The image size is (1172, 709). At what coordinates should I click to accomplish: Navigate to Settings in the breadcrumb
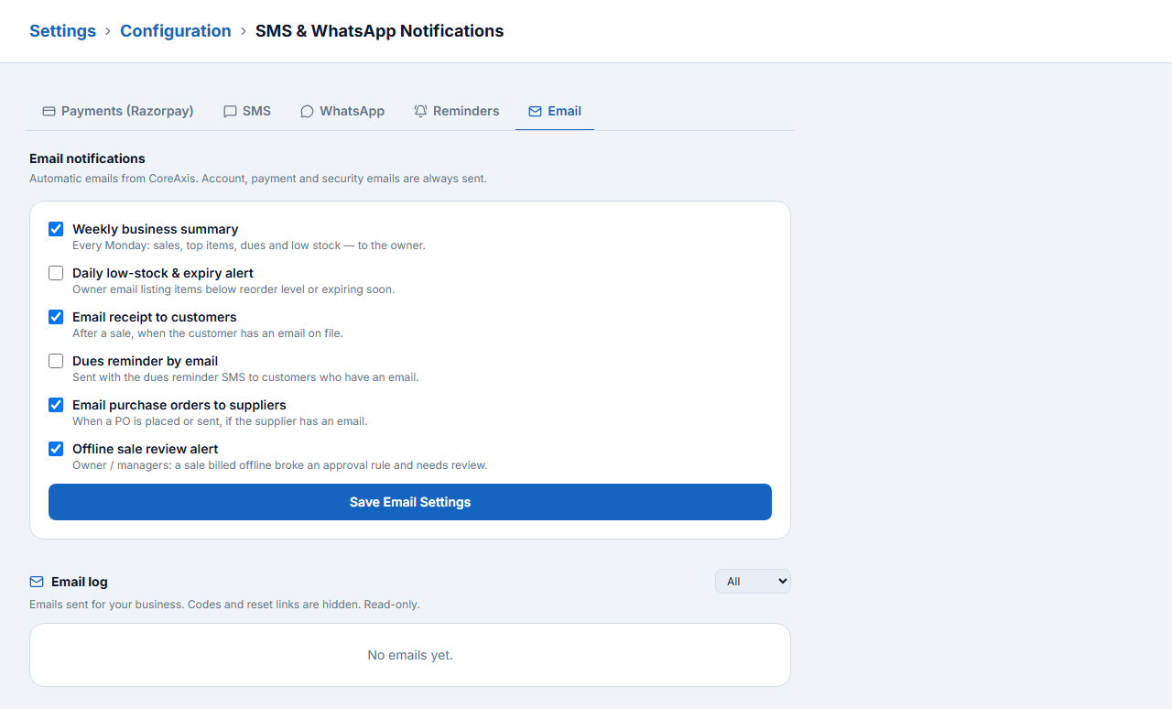(x=62, y=30)
